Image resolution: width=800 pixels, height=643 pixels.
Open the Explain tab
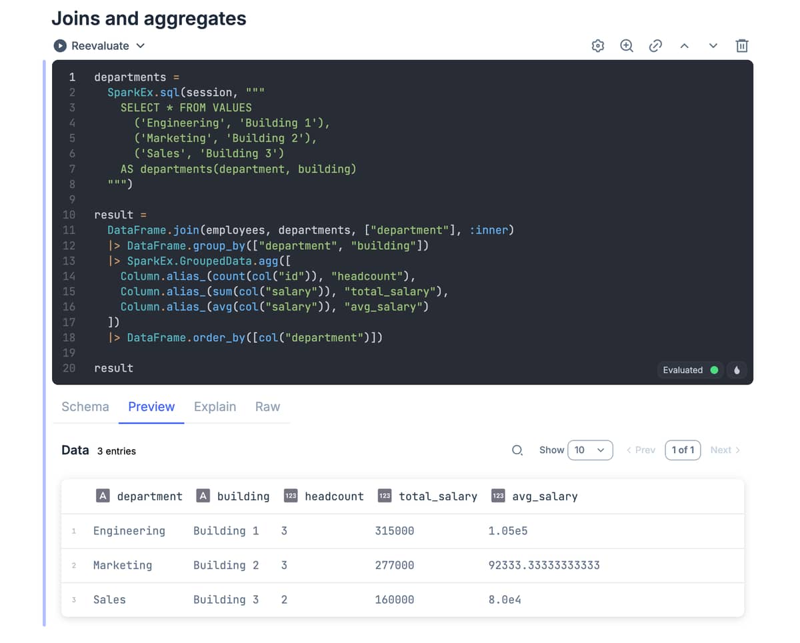point(215,407)
